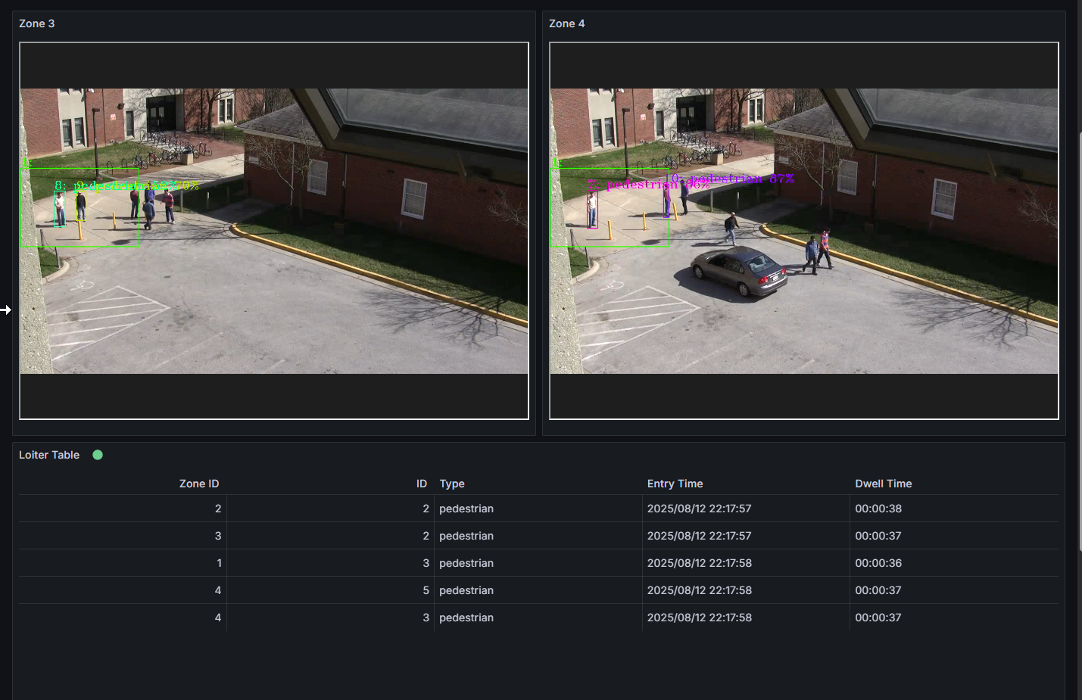Image resolution: width=1082 pixels, height=700 pixels.
Task: Click the green status dot beside Loiter Table
Action: [x=98, y=455]
